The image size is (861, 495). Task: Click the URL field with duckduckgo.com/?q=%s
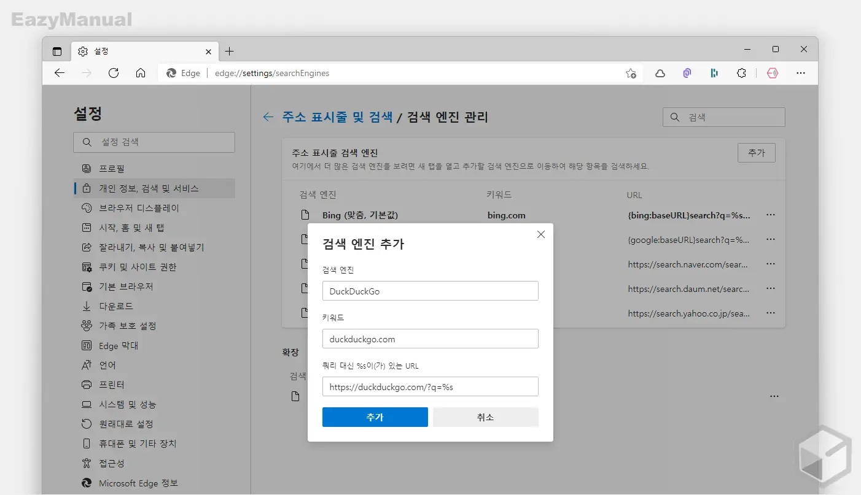(x=430, y=386)
